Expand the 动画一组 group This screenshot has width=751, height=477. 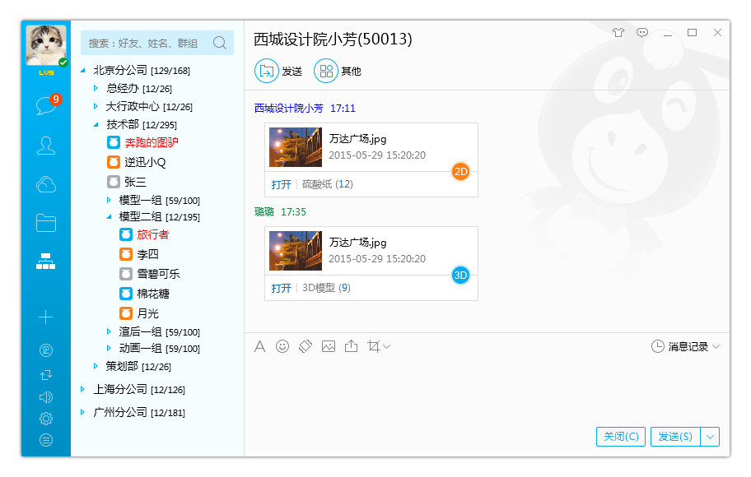(x=109, y=348)
